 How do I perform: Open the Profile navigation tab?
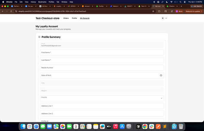tap(75, 18)
